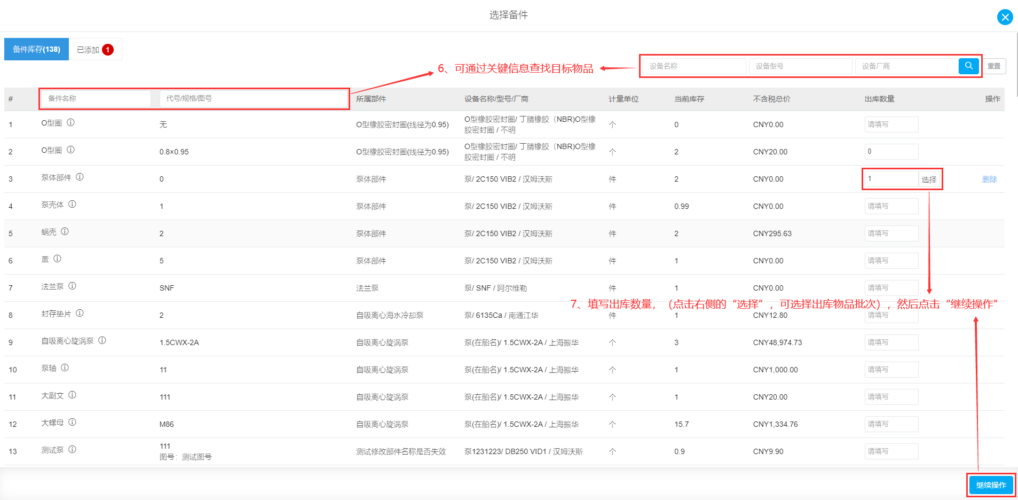The width and height of the screenshot is (1018, 500).
Task: Click spec cell SNF
Action: [x=167, y=288]
